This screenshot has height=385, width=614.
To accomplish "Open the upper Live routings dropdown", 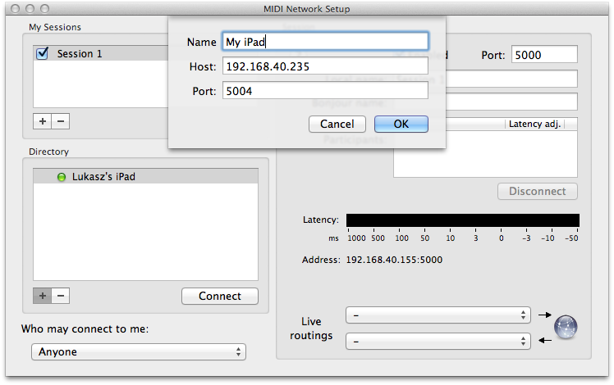I will coord(438,315).
